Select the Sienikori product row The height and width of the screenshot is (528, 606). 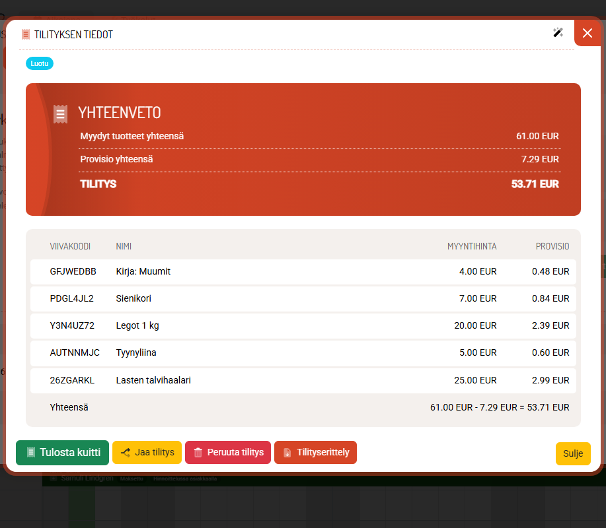[x=303, y=299]
